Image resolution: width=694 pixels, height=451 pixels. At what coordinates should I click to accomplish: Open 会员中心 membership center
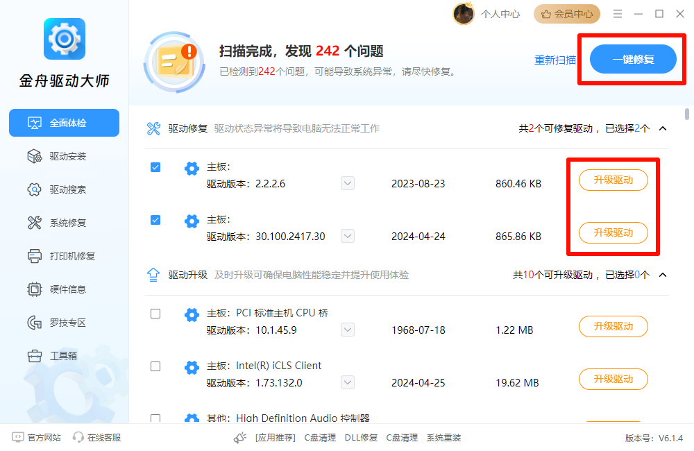coord(566,14)
